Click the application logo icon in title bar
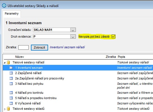The image size is (153, 112). 4,6
